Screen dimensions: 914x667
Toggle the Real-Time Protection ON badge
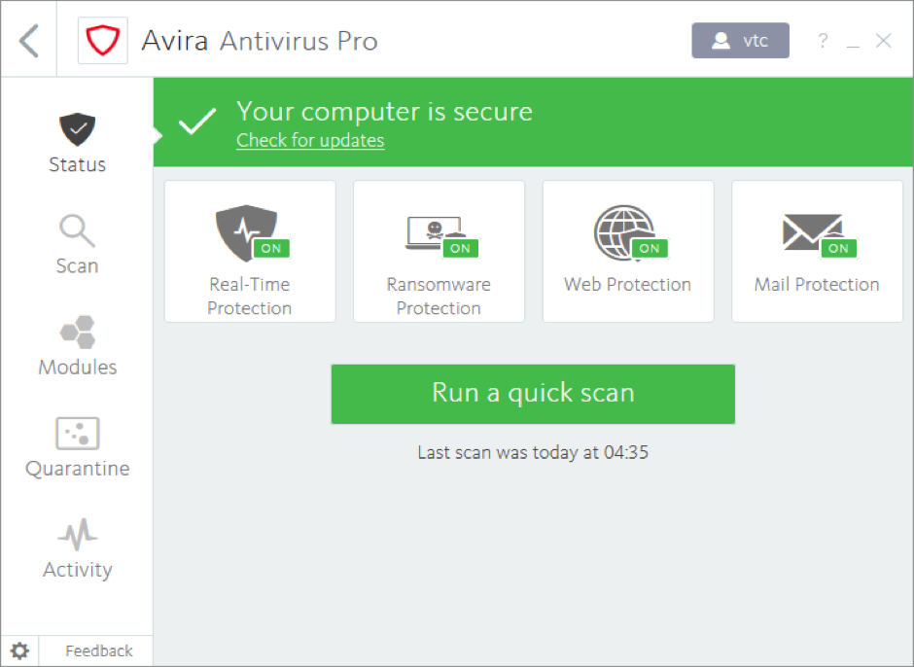click(x=271, y=248)
